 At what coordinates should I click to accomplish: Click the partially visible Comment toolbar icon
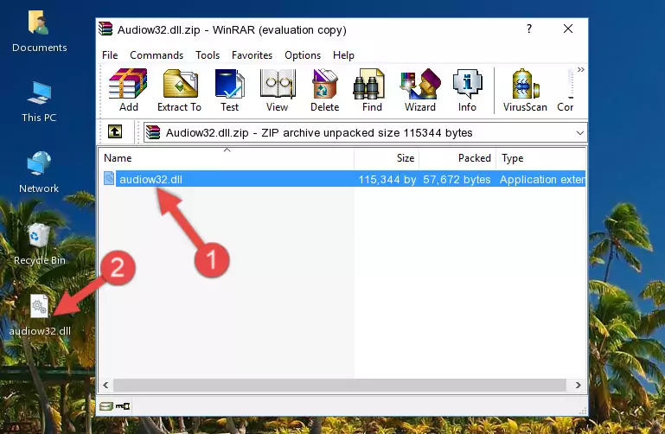[x=566, y=90]
